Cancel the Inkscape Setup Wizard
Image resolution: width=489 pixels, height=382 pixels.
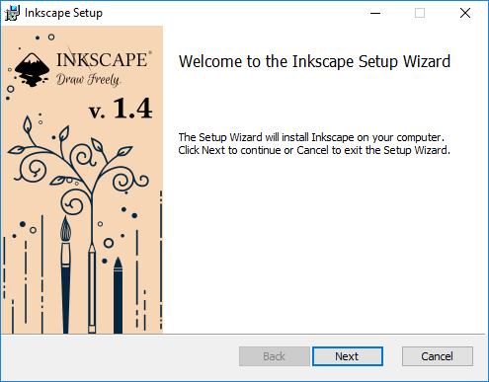[x=438, y=356]
